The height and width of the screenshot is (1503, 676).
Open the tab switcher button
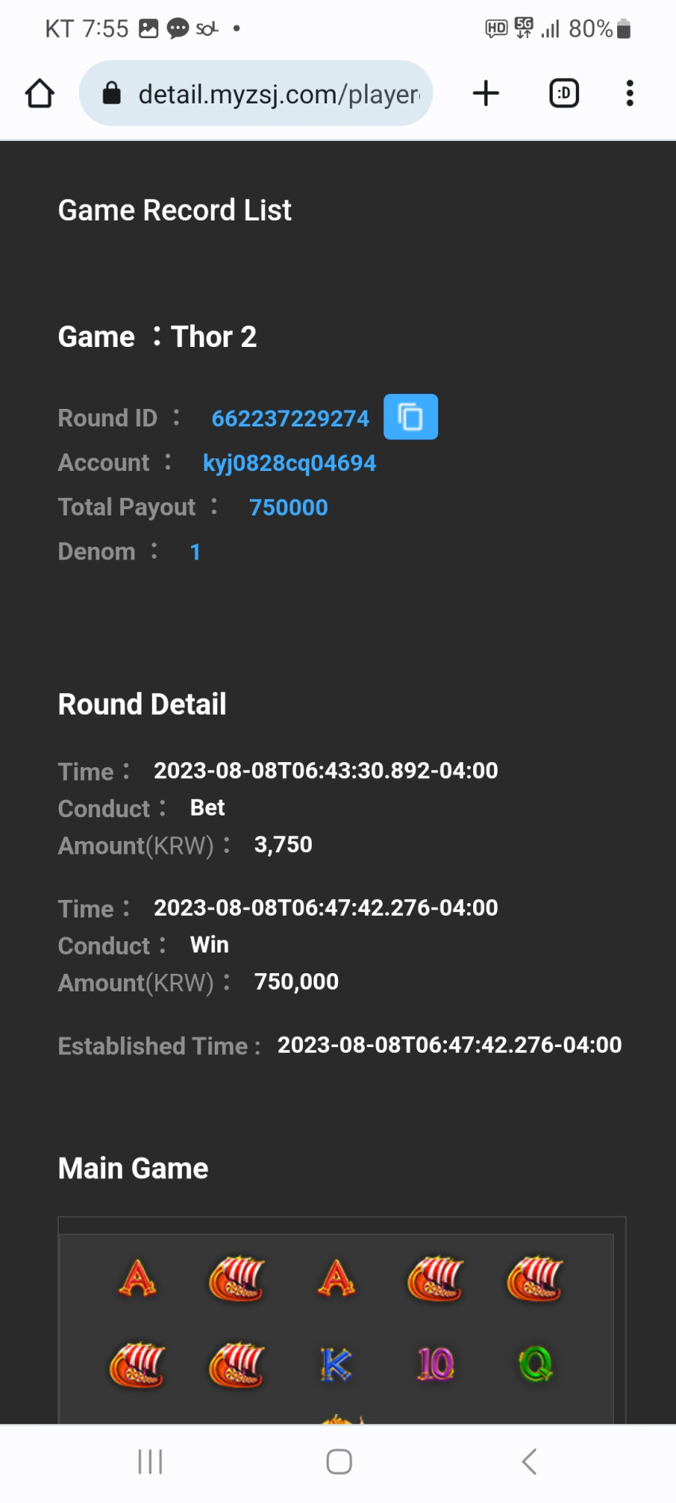click(x=564, y=93)
